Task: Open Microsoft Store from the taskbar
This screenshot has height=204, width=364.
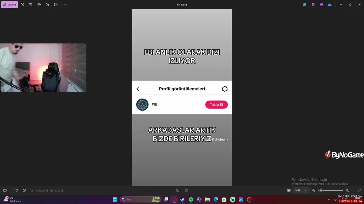Action: point(224,199)
